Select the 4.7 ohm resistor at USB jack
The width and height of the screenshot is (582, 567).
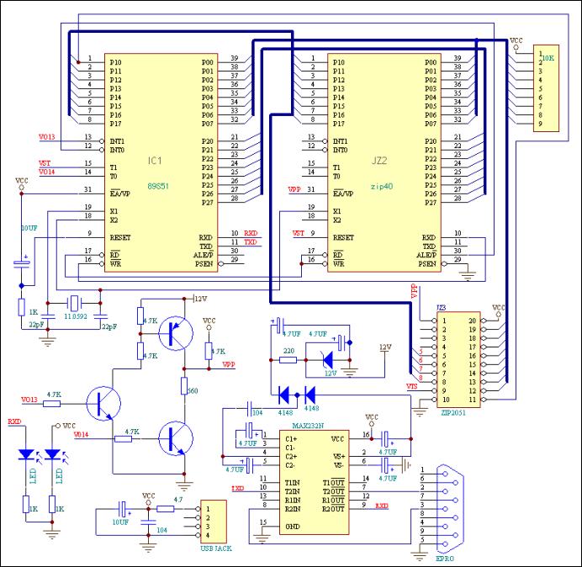click(166, 509)
